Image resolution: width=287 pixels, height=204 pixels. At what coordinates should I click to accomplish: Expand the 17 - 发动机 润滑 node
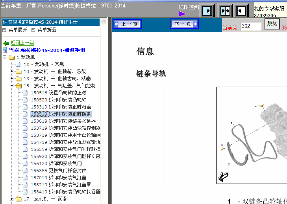(x=11, y=199)
